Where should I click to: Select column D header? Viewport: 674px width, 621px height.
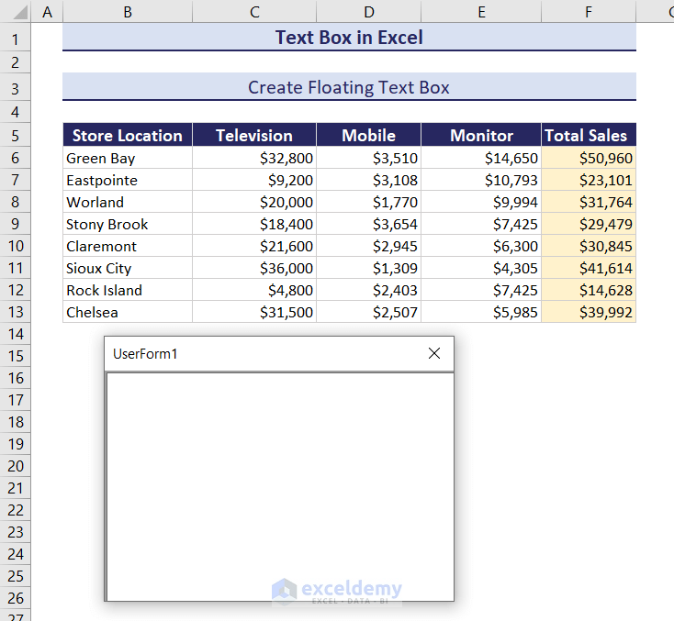[368, 12]
